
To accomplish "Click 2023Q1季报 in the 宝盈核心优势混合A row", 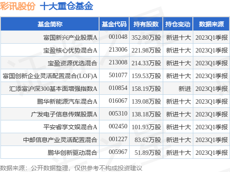I will click(x=211, y=50).
